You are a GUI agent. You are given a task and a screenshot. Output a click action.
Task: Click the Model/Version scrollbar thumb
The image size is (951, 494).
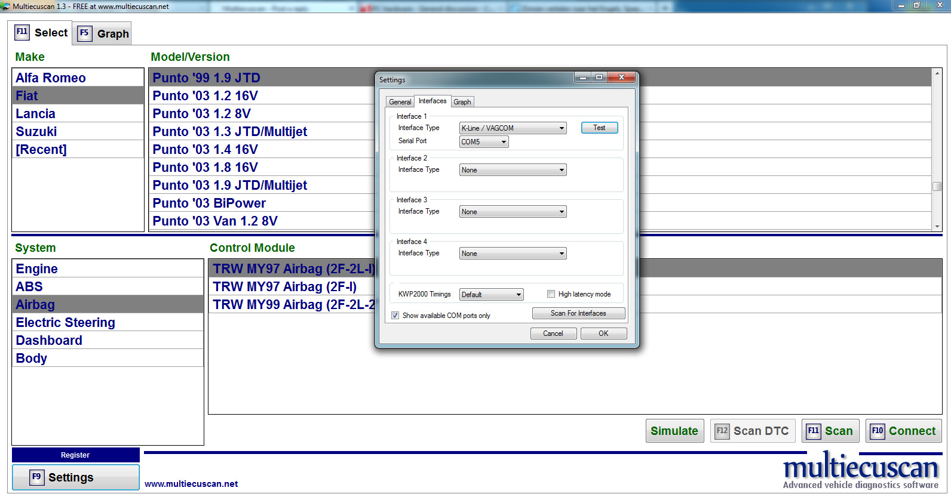pos(937,186)
